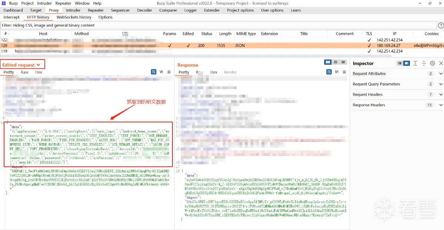This screenshot has width=444, height=230.
Task: Sort history by the Length column
Action: (225, 34)
